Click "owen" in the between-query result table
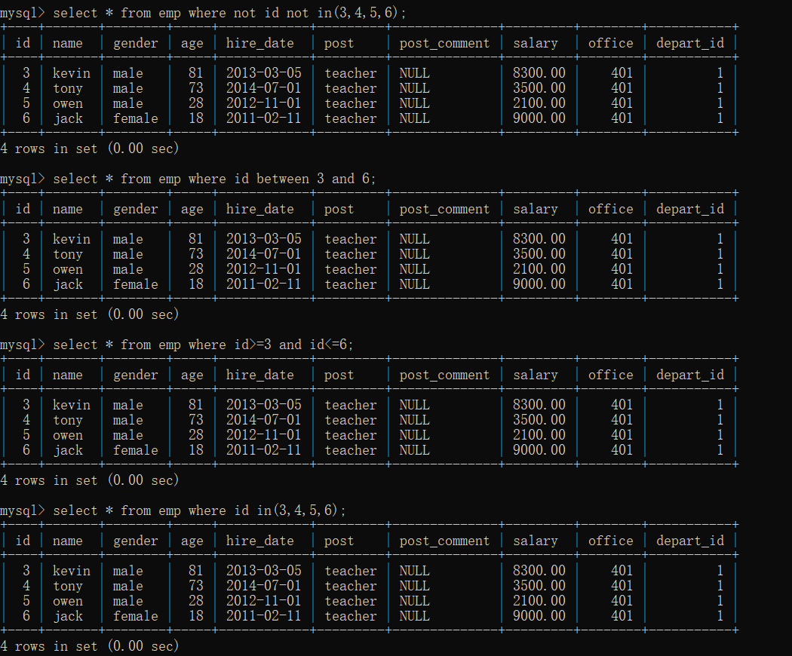The height and width of the screenshot is (656, 792). (68, 269)
